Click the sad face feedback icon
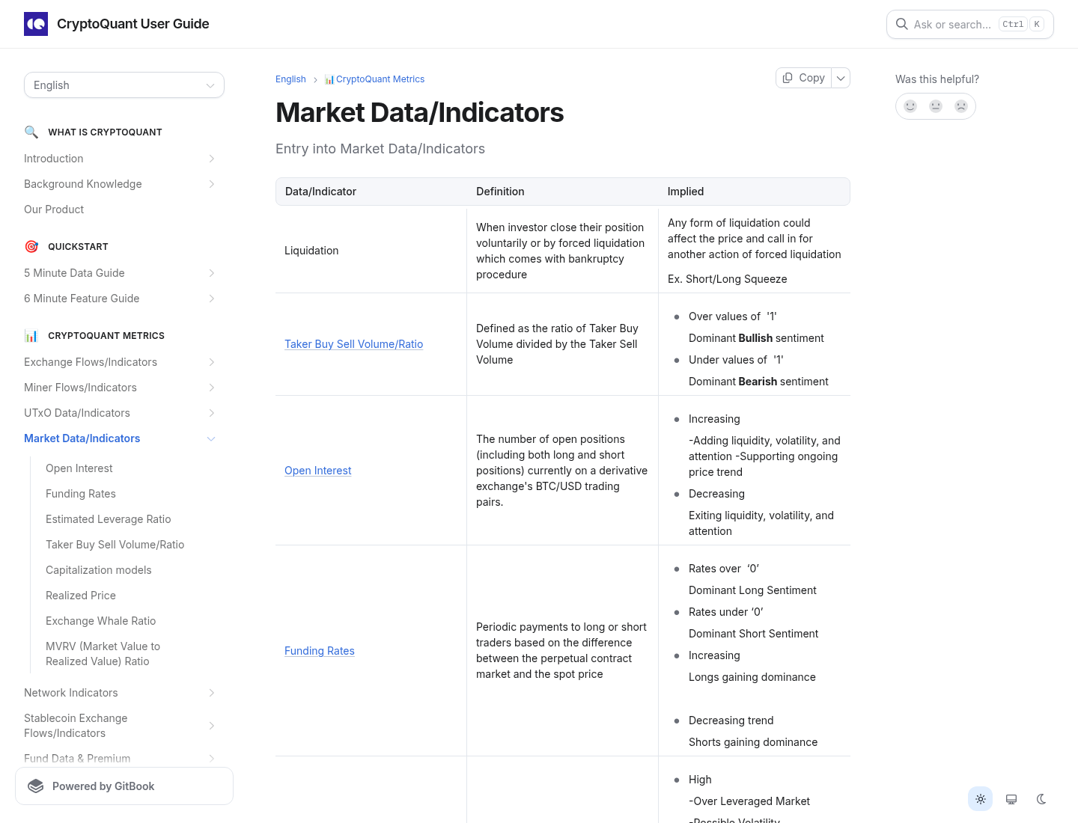Screen dimensions: 1078x823 (x=961, y=106)
